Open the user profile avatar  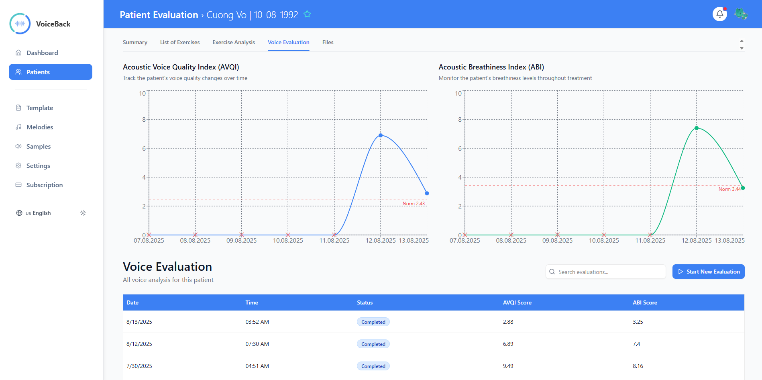point(740,14)
